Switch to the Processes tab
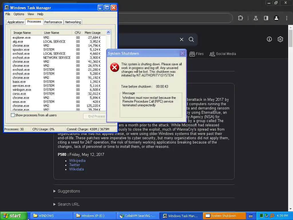Screen dimensions: 293x220 point(34,21)
